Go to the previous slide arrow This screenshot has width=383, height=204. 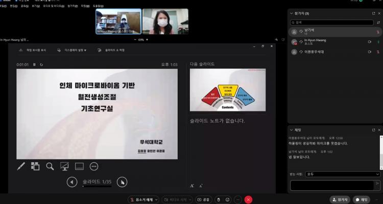coord(73,182)
